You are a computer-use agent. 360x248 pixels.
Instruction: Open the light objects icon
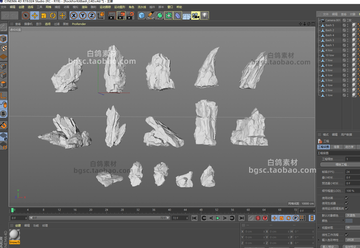204,16
